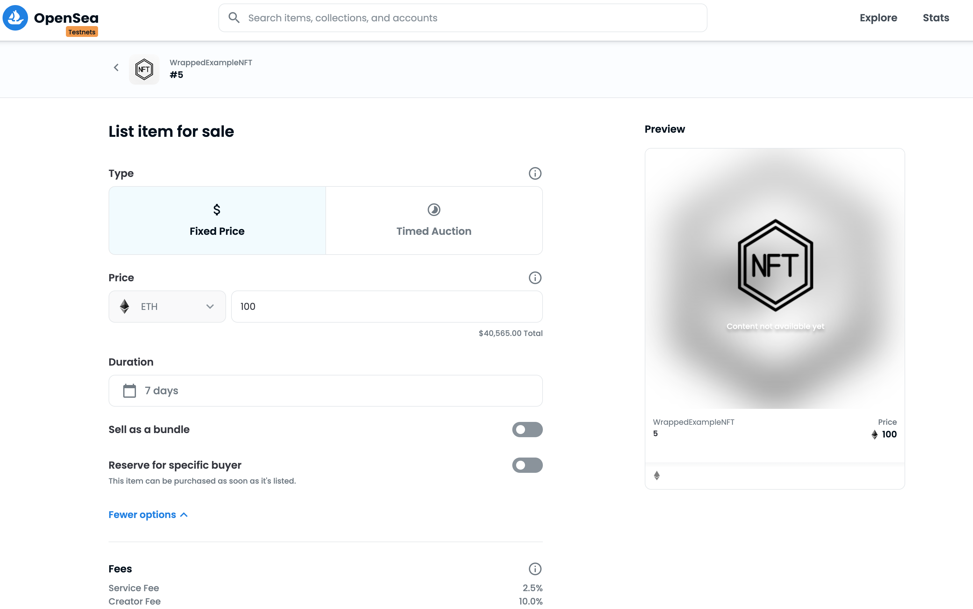The height and width of the screenshot is (609, 973).
Task: Open the Price info icon
Action: (535, 278)
